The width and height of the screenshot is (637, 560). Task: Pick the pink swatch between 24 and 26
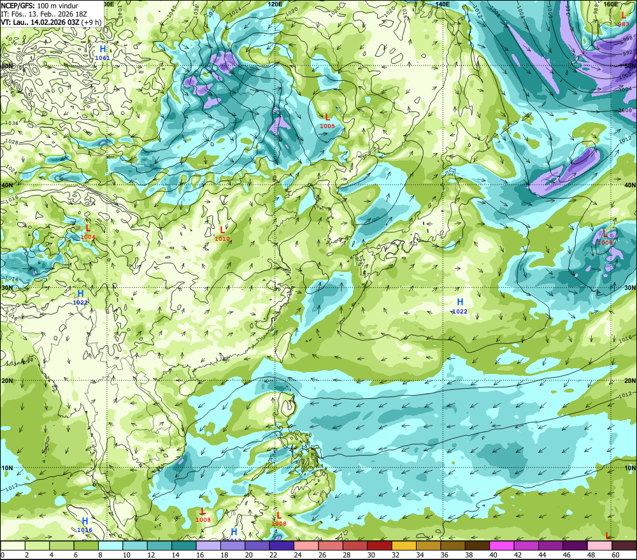pos(306,546)
